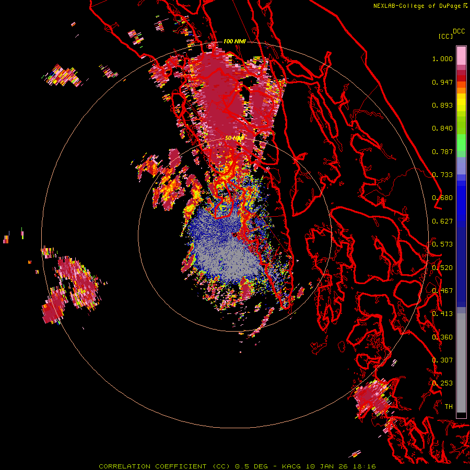The height and width of the screenshot is (470, 470).
Task: Click the 0.733 color scale value
Action: coord(442,175)
